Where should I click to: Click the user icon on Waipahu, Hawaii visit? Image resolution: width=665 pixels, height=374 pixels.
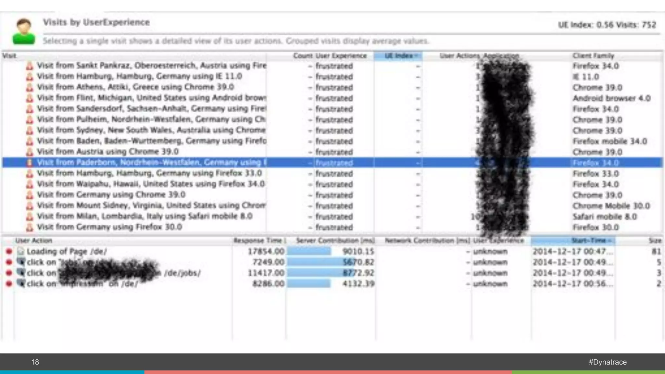coord(30,184)
